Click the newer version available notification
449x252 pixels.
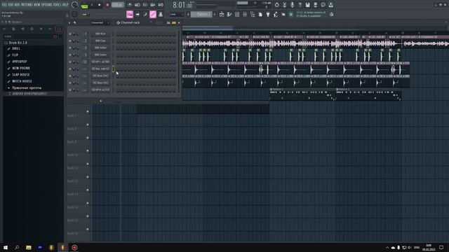coord(311,14)
